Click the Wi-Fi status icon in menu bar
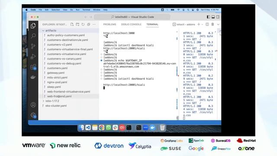 (179, 10)
